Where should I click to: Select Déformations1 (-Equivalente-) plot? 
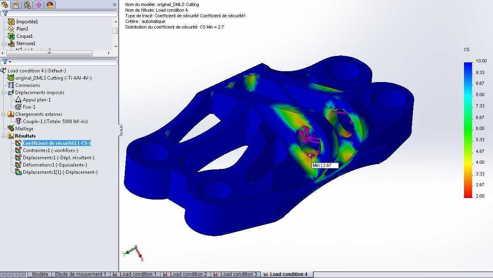[x=55, y=165]
